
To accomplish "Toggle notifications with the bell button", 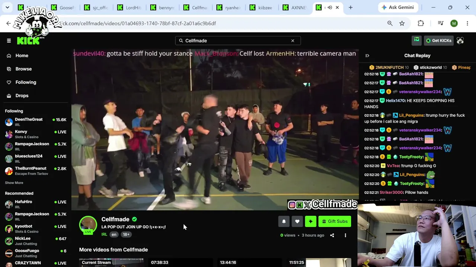I will pos(284,221).
